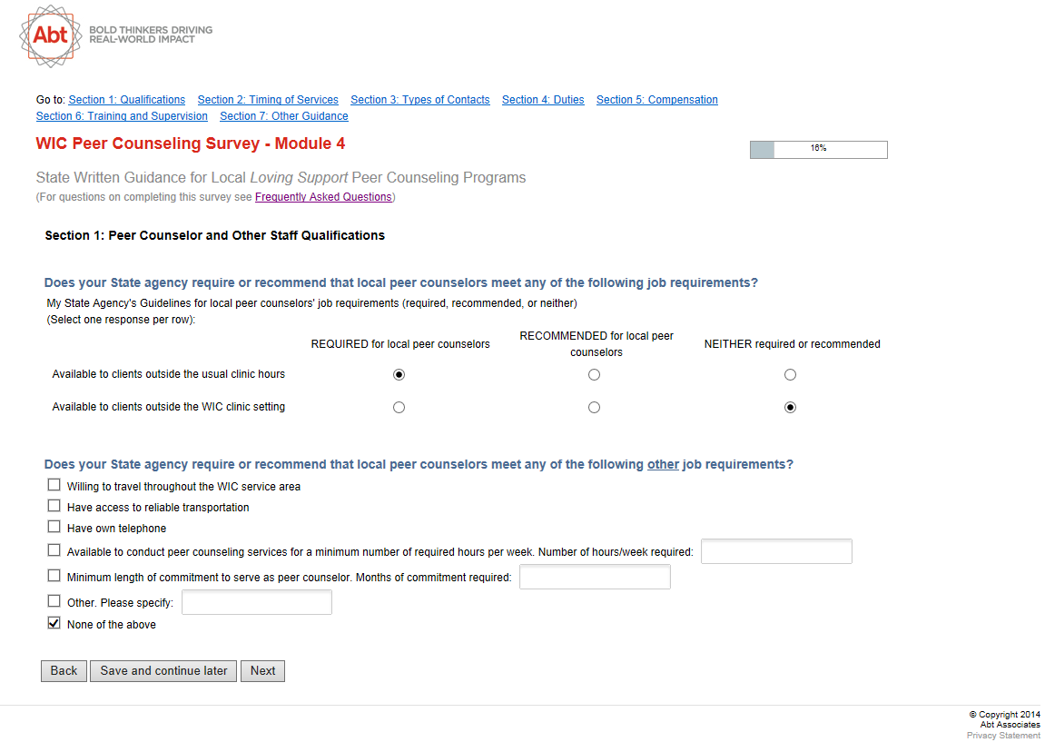Click the Next button
This screenshot has width=1045, height=752.
pos(262,671)
